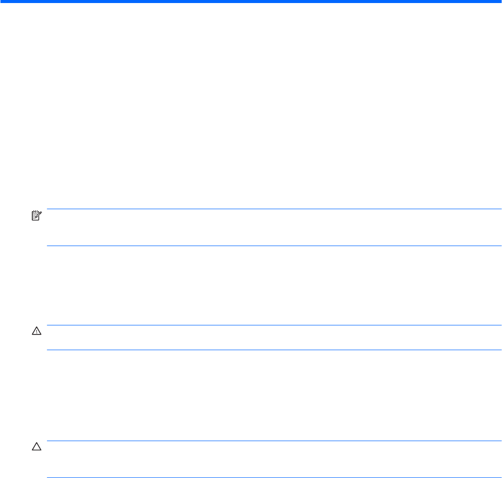Click inside the empty caution box
Image resolution: width=502 pixels, height=478 pixels.
coord(273,453)
